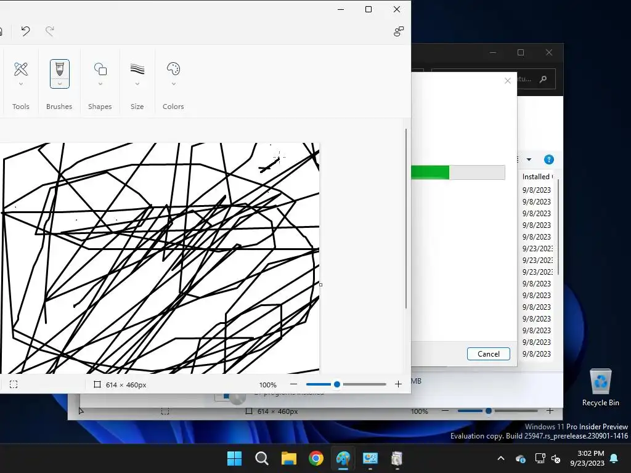Undo the last stroke in Paint
This screenshot has height=473, width=631.
click(x=25, y=31)
